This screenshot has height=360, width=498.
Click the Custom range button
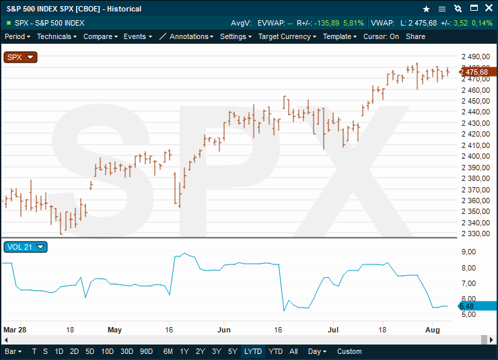(x=349, y=351)
